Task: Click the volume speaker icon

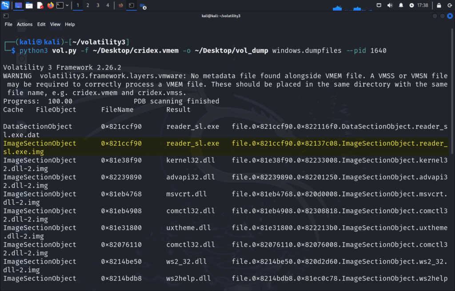Action: tap(390, 5)
